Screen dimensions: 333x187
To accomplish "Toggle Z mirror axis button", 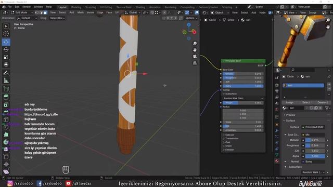I will [x=175, y=18].
